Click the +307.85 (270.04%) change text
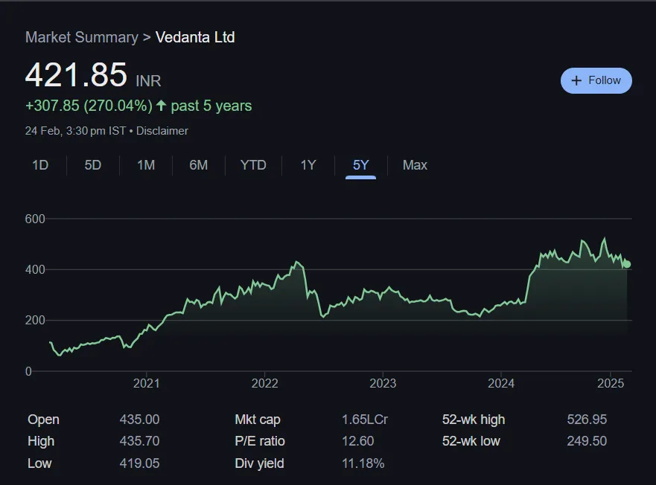The image size is (656, 485). tap(89, 106)
